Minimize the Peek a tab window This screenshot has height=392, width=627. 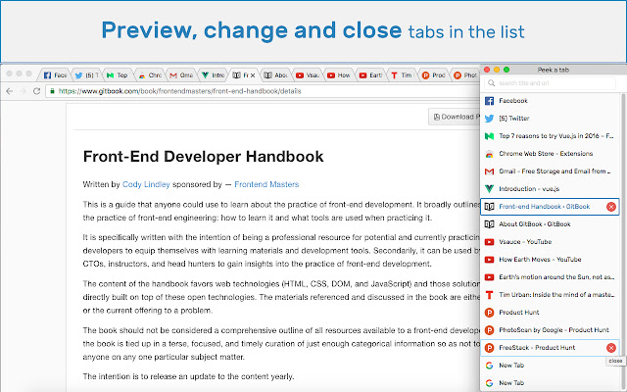pyautogui.click(x=497, y=70)
